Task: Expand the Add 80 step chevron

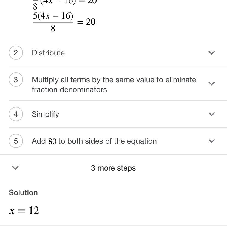Action: (x=211, y=141)
